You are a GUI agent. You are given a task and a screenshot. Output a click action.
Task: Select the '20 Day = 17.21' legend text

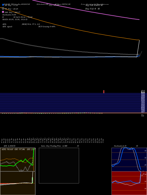(x=11, y=5)
